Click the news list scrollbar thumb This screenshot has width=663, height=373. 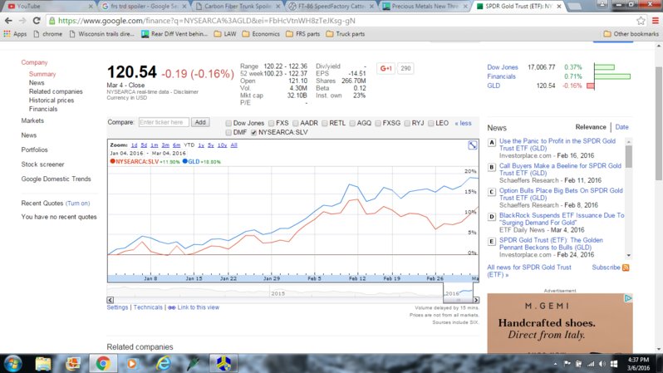click(x=629, y=156)
